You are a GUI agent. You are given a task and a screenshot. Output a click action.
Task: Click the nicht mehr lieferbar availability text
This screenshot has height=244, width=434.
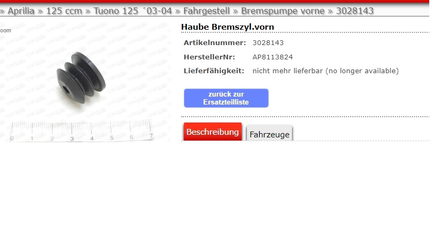pos(325,71)
